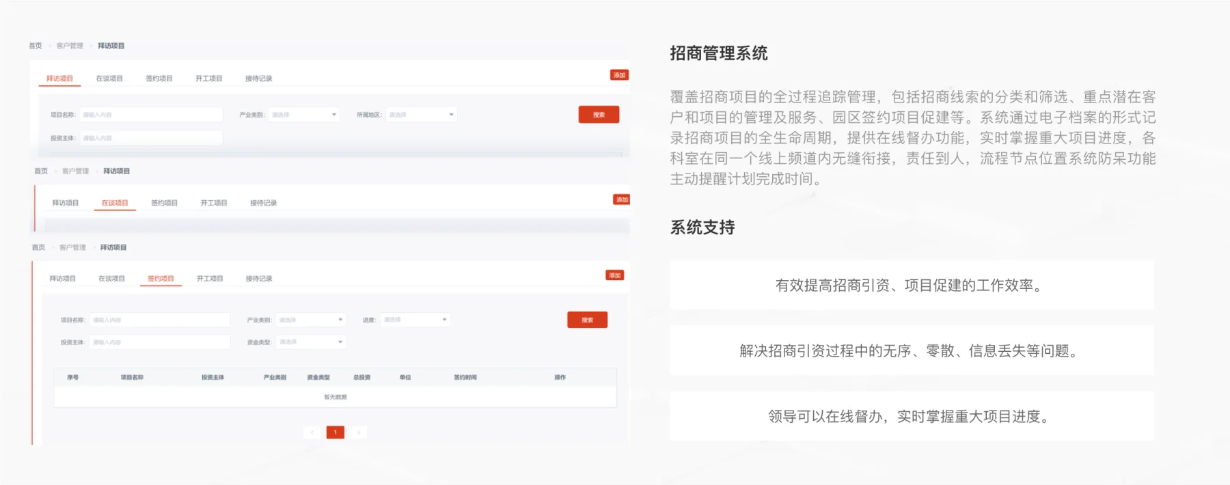Go to next page in pagination

pyautogui.click(x=358, y=432)
